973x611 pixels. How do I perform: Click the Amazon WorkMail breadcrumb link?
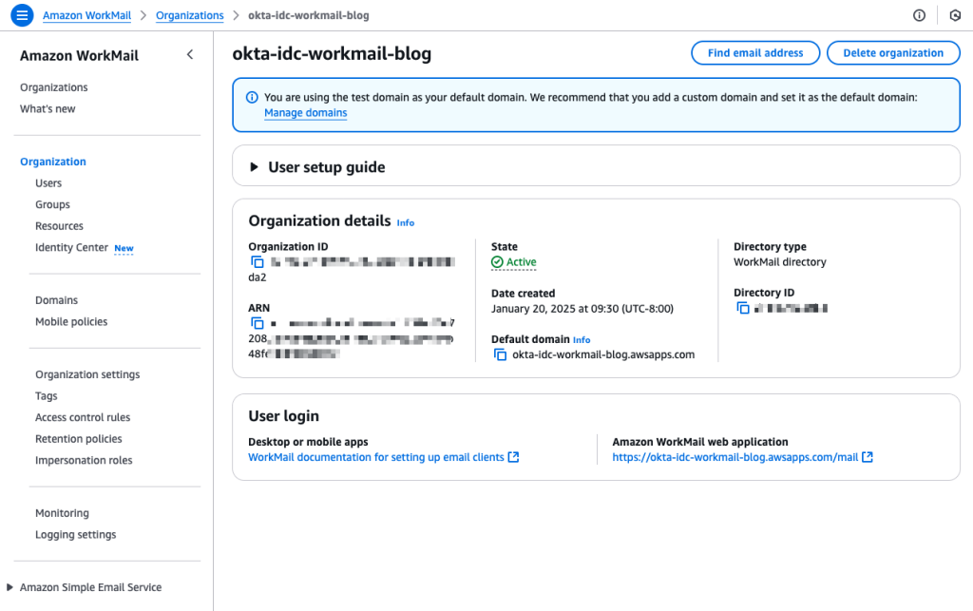86,15
